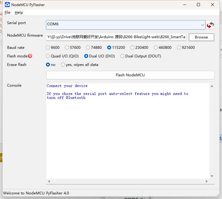Choose 921600 baud rate option

179,48
